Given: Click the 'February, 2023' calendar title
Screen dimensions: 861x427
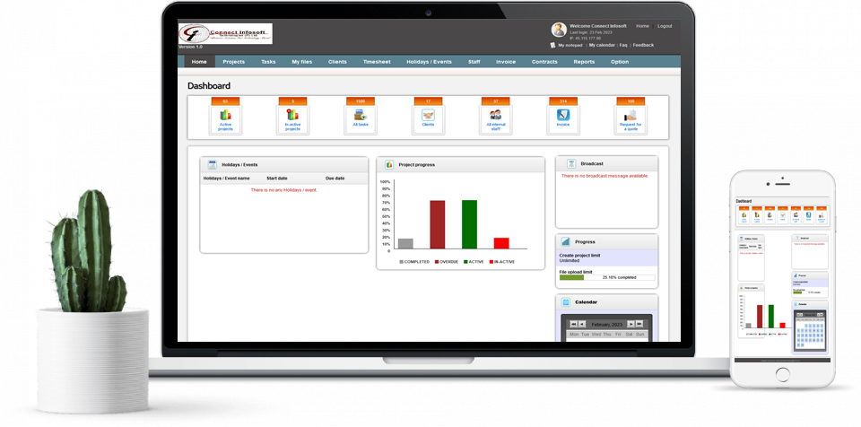Looking at the screenshot, I should tap(607, 324).
